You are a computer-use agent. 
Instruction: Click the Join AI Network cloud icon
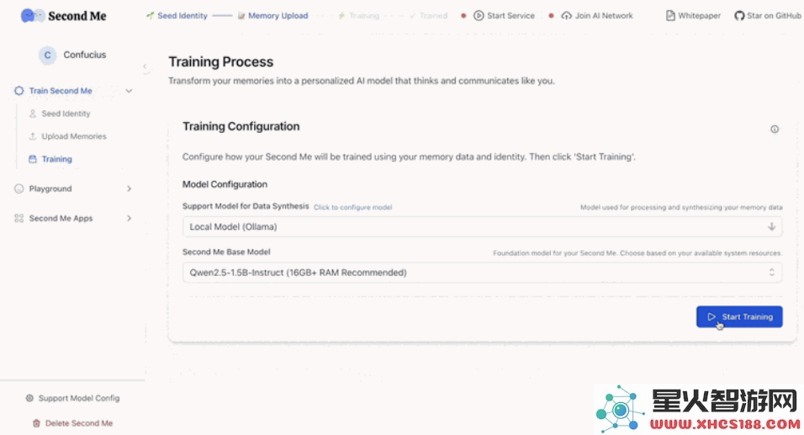pos(567,16)
